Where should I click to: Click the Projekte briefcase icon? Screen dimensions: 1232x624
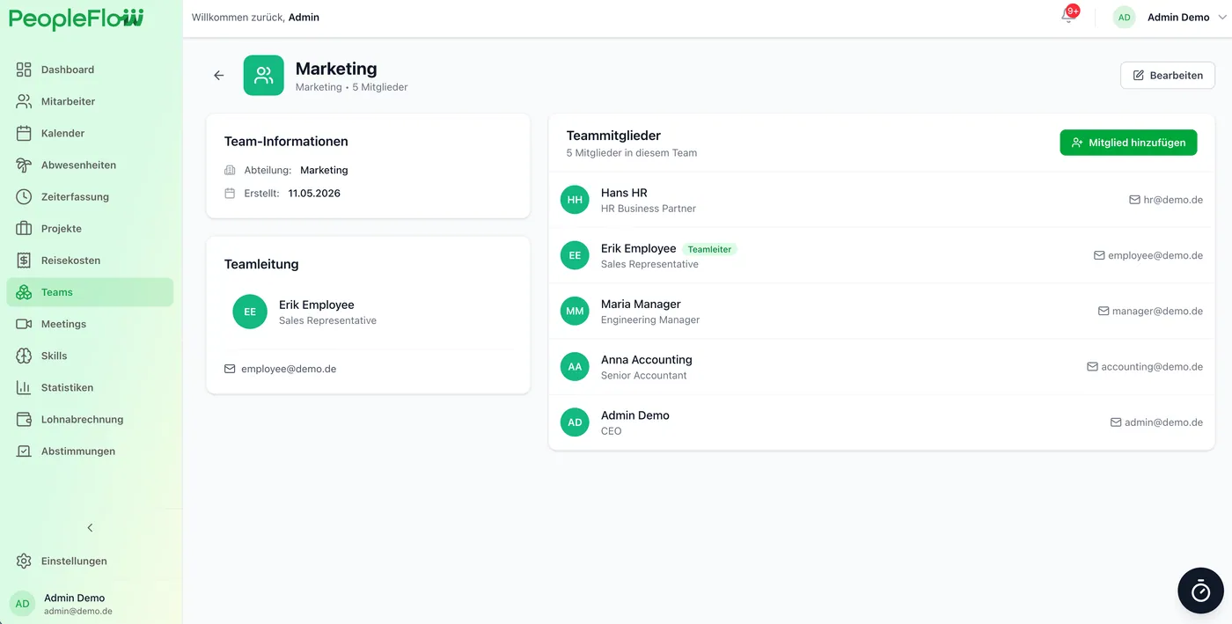[x=24, y=229]
